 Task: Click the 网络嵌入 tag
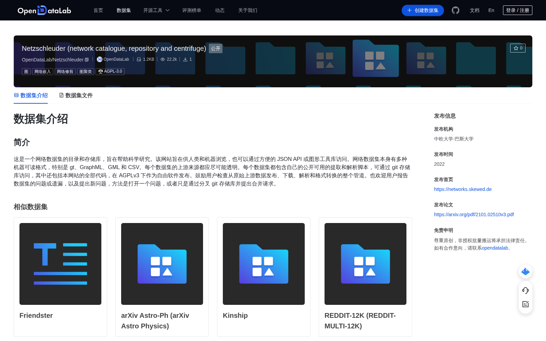pos(43,72)
